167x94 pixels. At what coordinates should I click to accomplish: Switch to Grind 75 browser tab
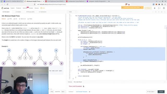(13, 1)
